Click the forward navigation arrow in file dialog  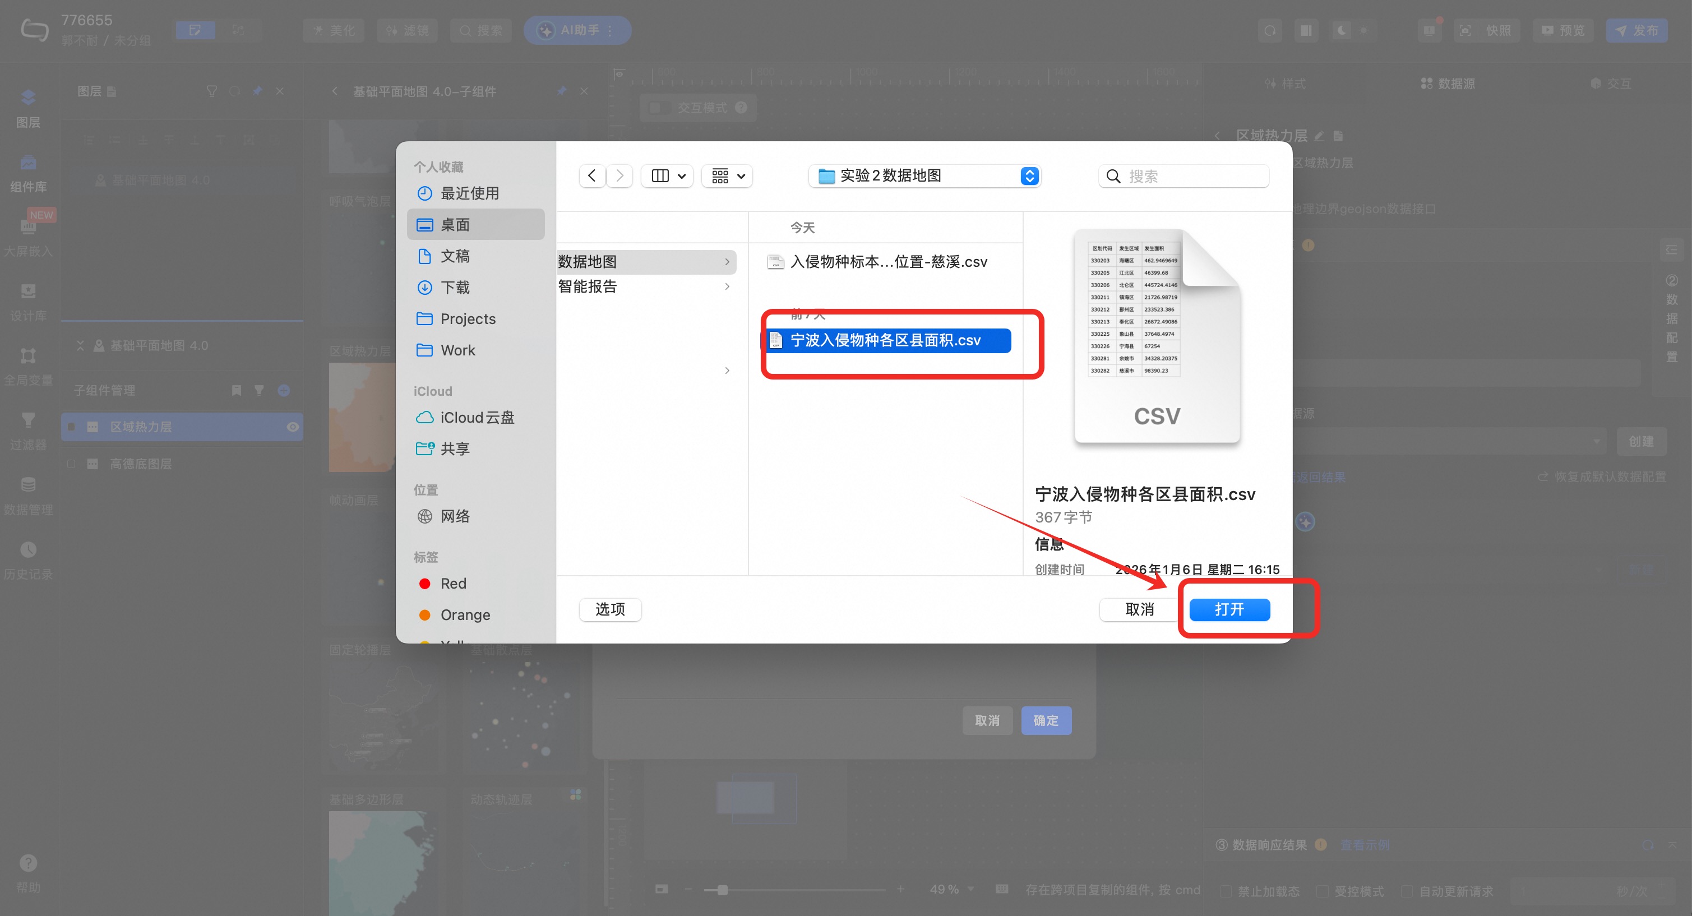620,176
